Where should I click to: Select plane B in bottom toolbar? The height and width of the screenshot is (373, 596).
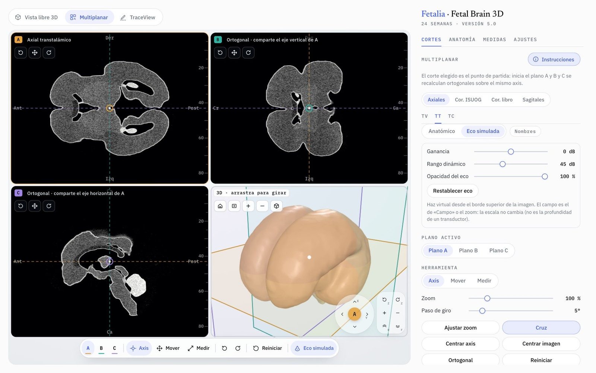tap(101, 348)
